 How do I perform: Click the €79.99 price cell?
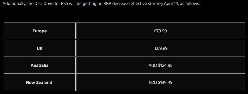click(160, 31)
